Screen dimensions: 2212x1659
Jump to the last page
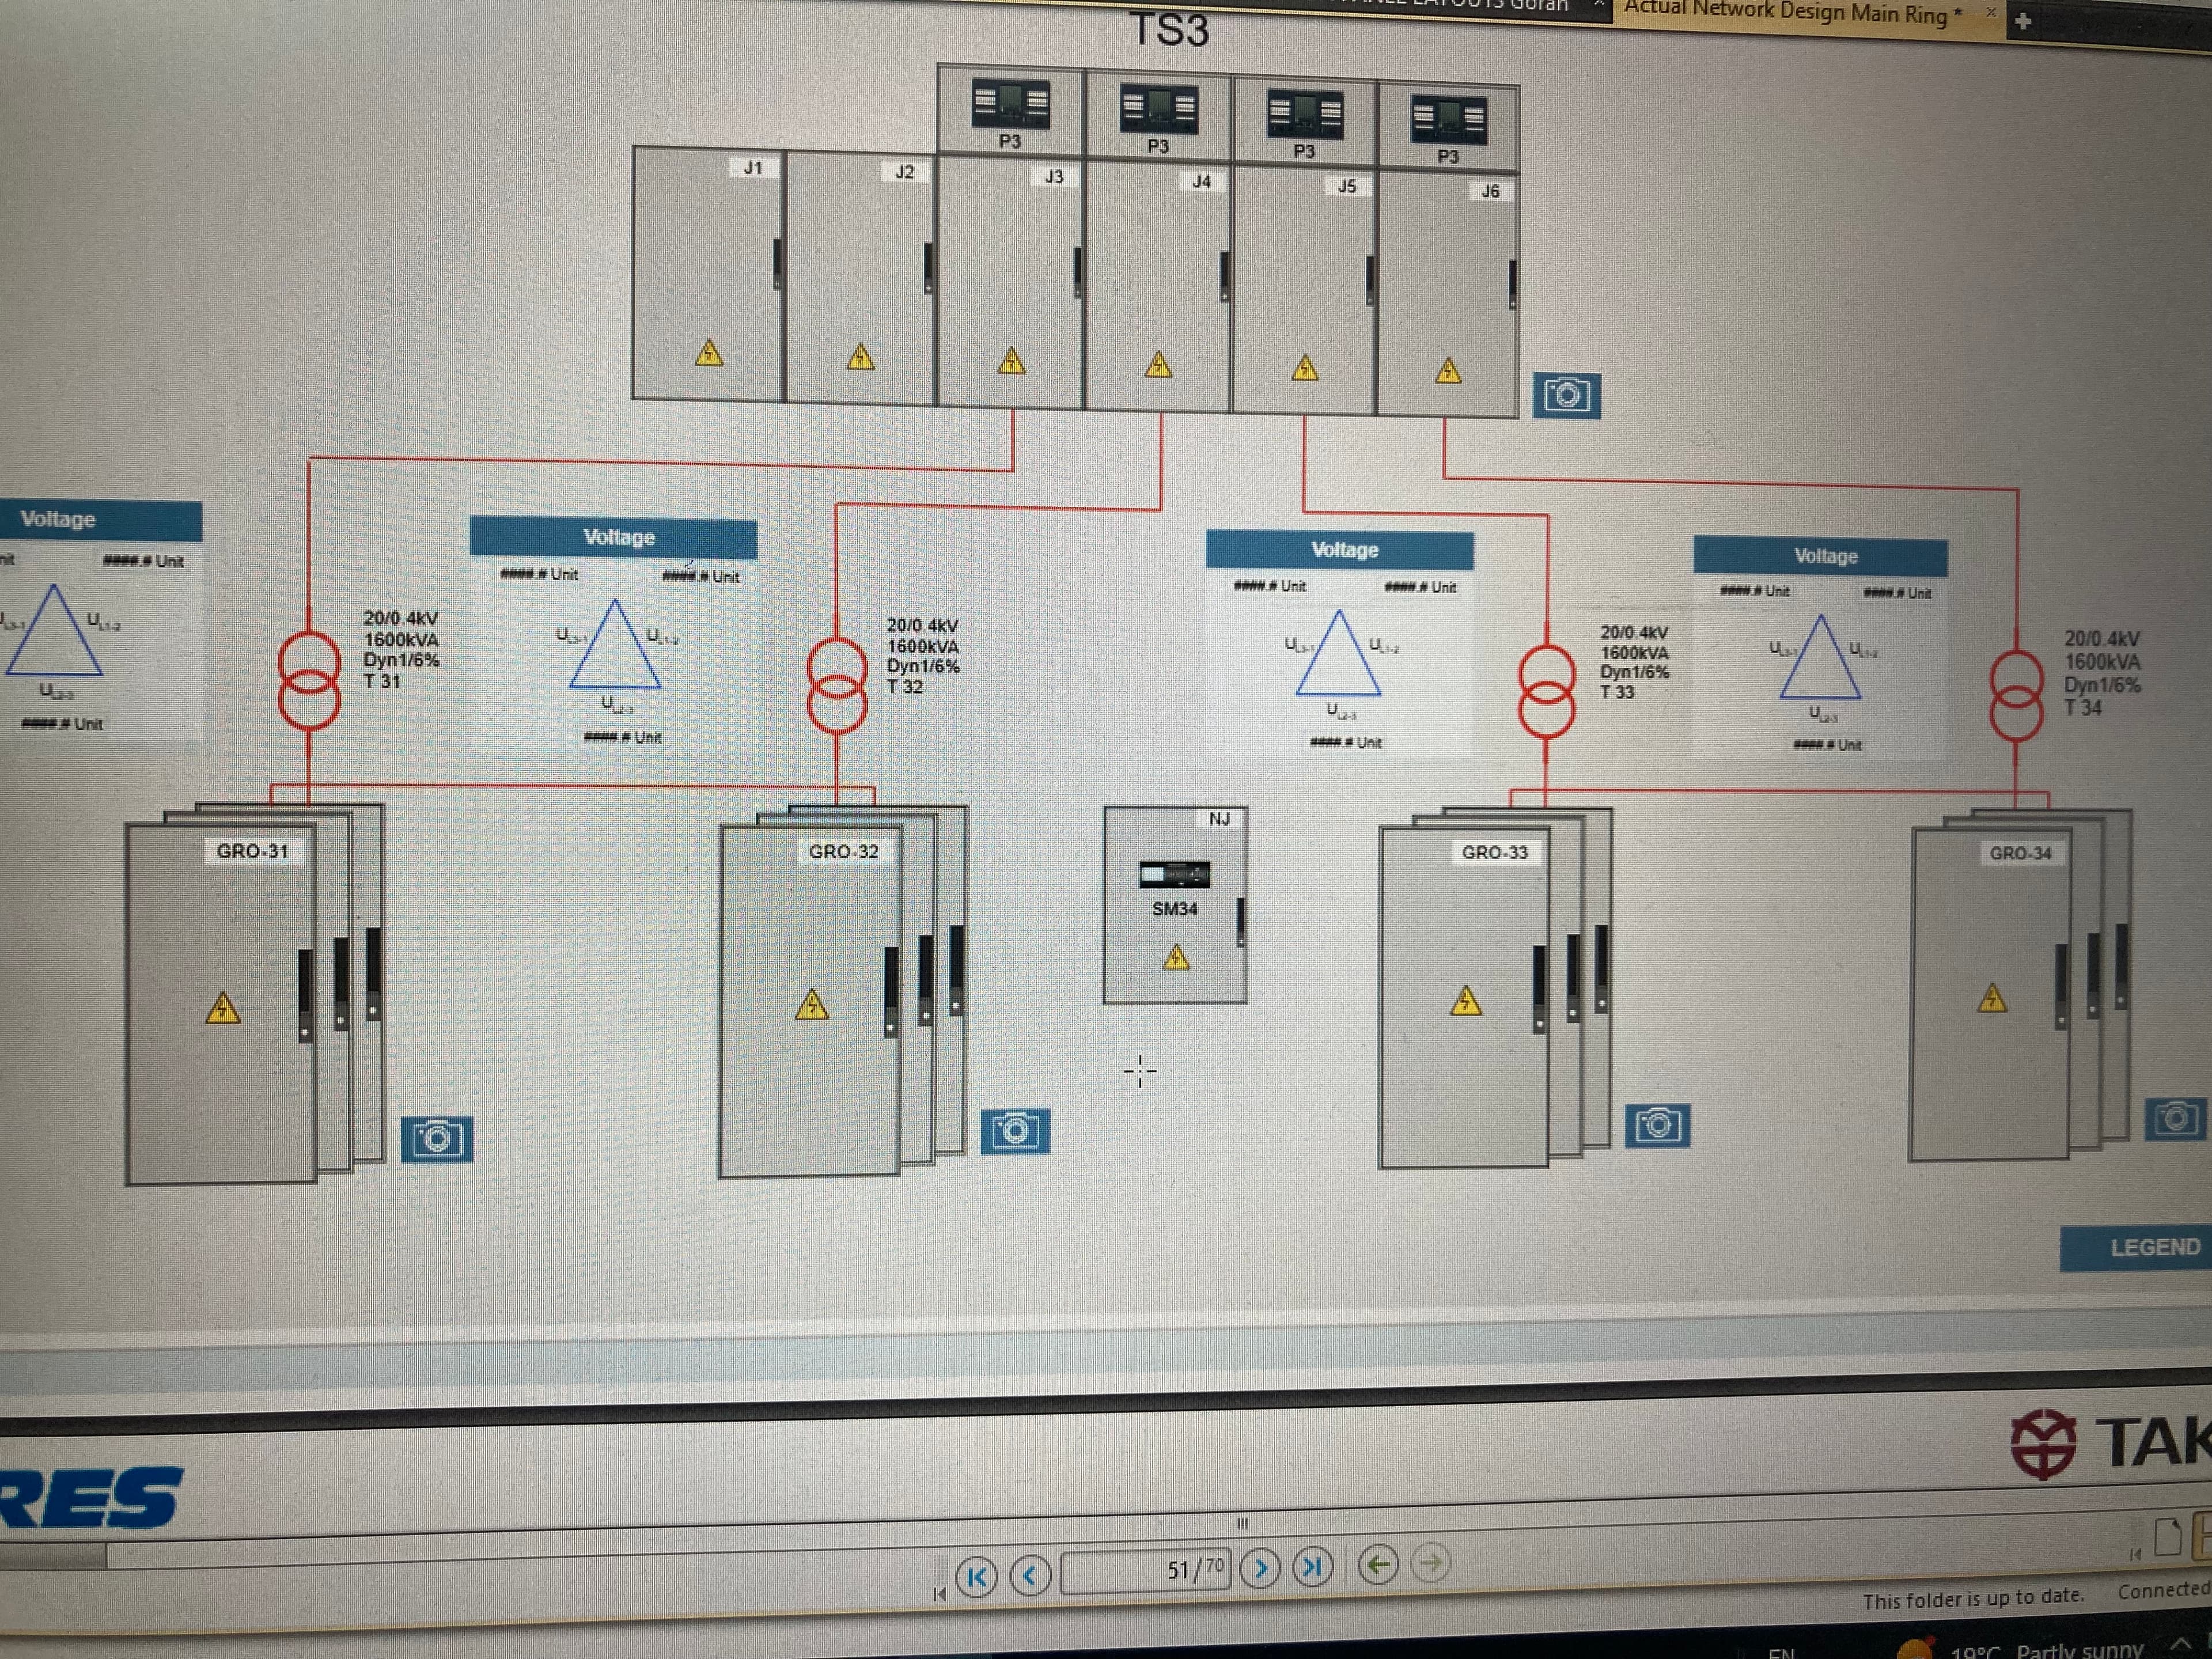[x=1313, y=1566]
